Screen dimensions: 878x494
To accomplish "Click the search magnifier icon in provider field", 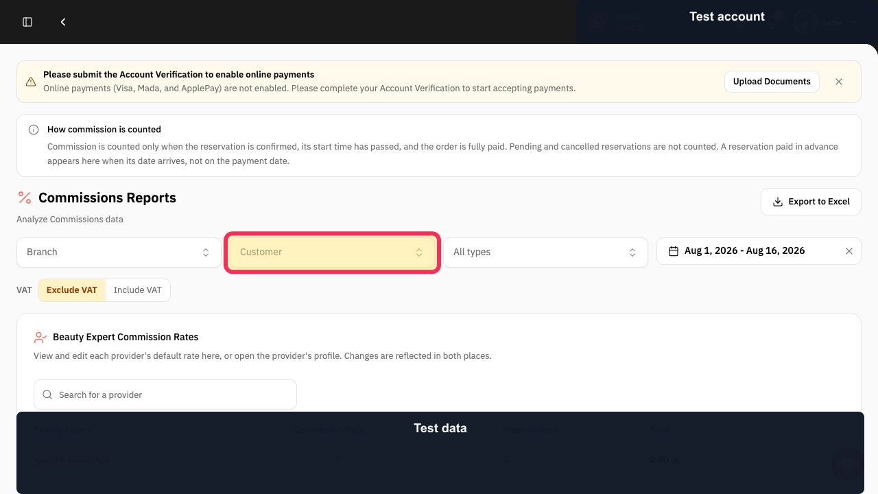I will (47, 395).
